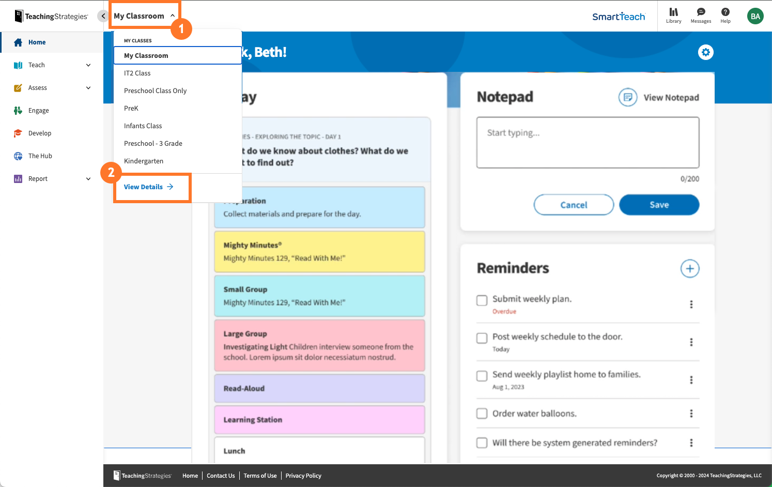Click into the Notepad text field
This screenshot has width=772, height=487.
click(588, 143)
